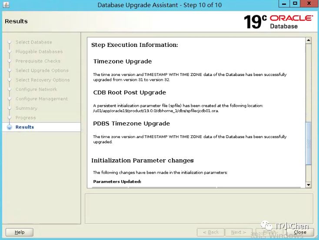Viewport: 319px width, 240px height.
Task: Select the Select Recovery Options step
Action: pos(43,80)
